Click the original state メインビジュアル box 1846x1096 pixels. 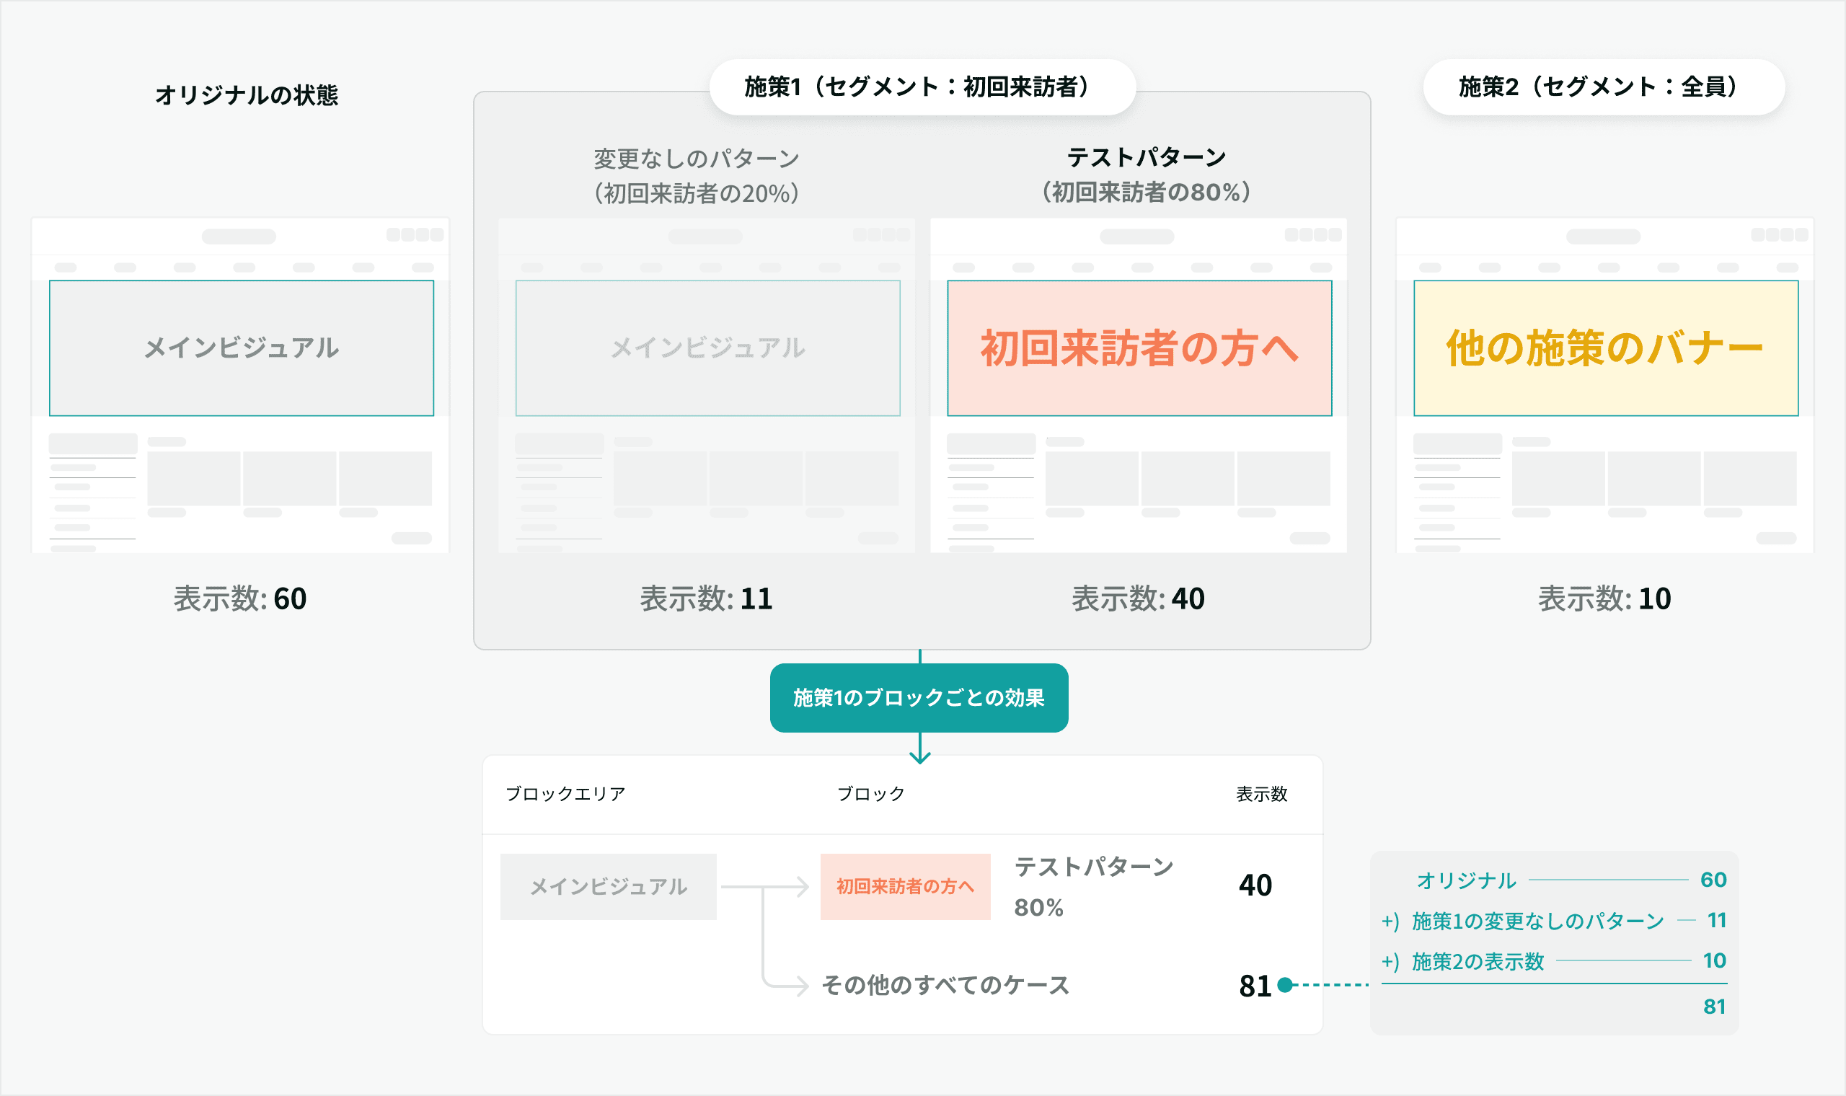pyautogui.click(x=242, y=348)
